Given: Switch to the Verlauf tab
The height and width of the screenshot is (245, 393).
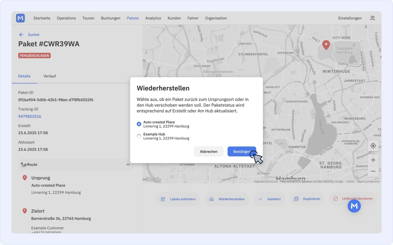Looking at the screenshot, I should point(50,76).
